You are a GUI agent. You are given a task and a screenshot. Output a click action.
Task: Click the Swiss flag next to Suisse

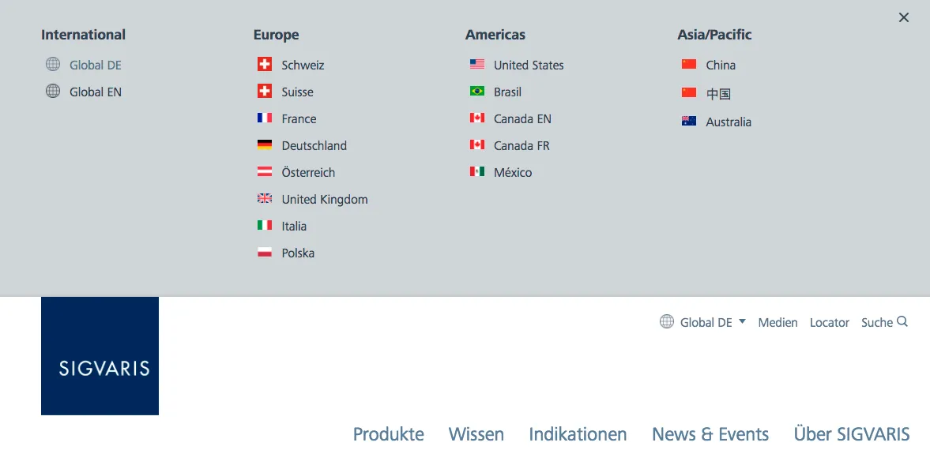(265, 91)
